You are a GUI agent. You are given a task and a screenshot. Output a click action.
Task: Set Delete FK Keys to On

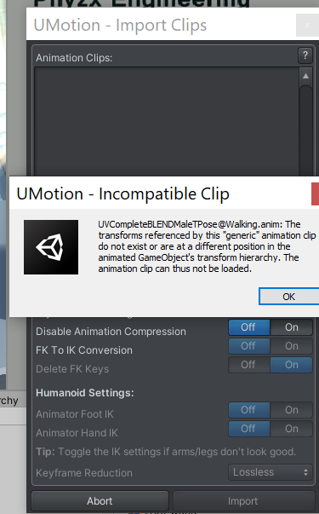click(x=291, y=365)
